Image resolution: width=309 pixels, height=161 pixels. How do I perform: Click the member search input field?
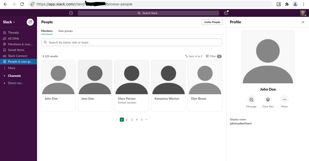coord(132,42)
